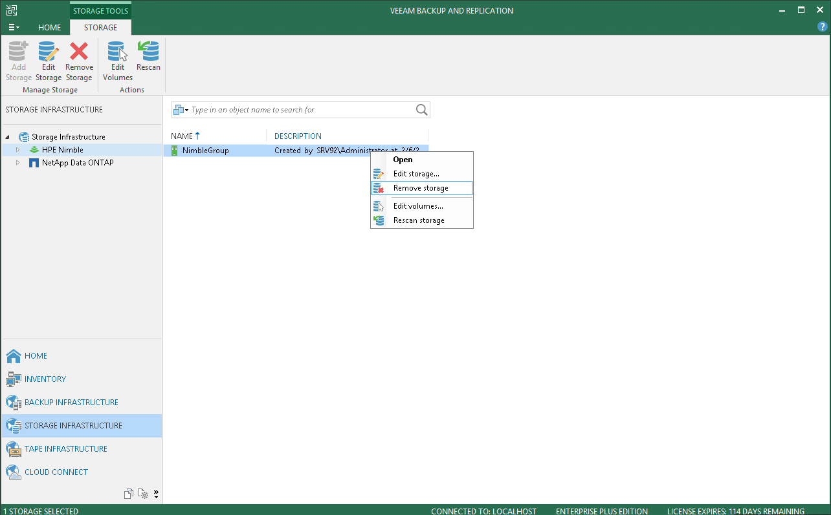Screen dimensions: 831x515
Task: Click Edit Storage in the ribbon
Action: coord(49,61)
